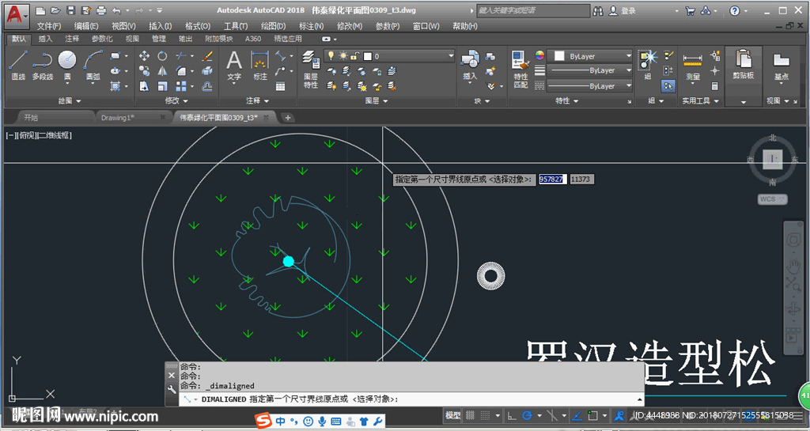Click the object color wheel icon

pos(539,55)
